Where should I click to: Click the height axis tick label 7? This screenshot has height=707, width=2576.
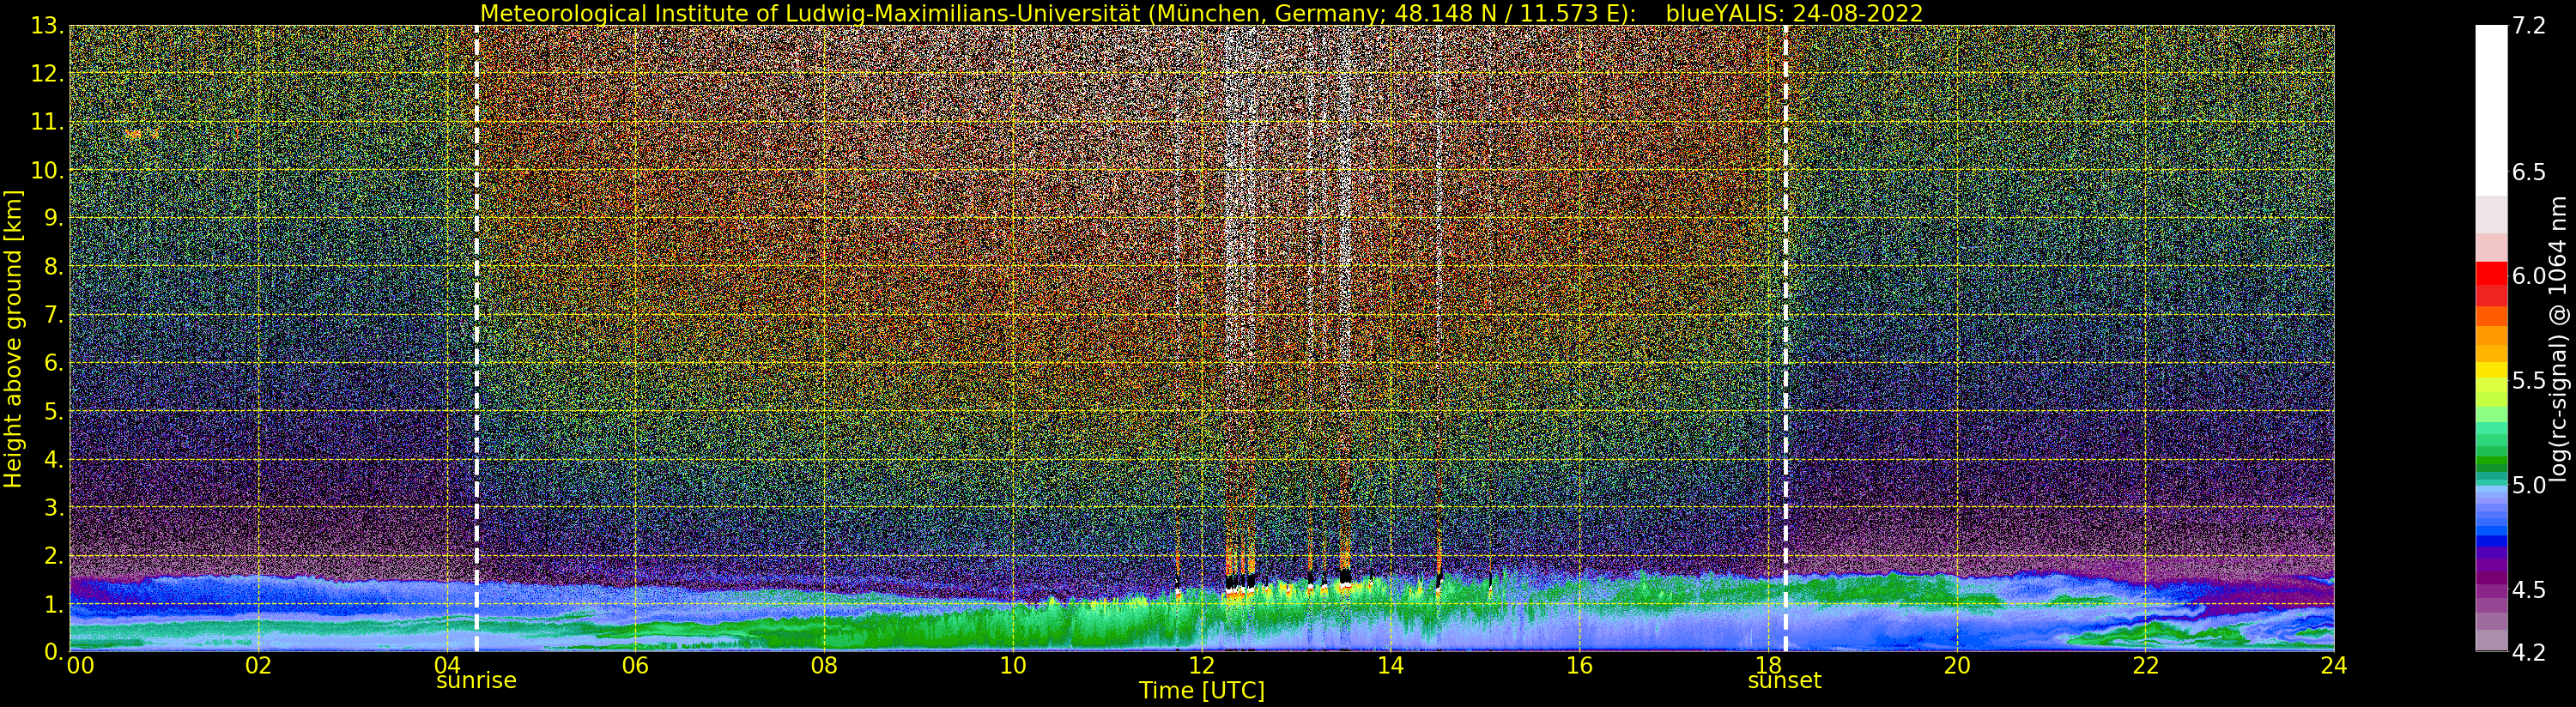pos(54,315)
